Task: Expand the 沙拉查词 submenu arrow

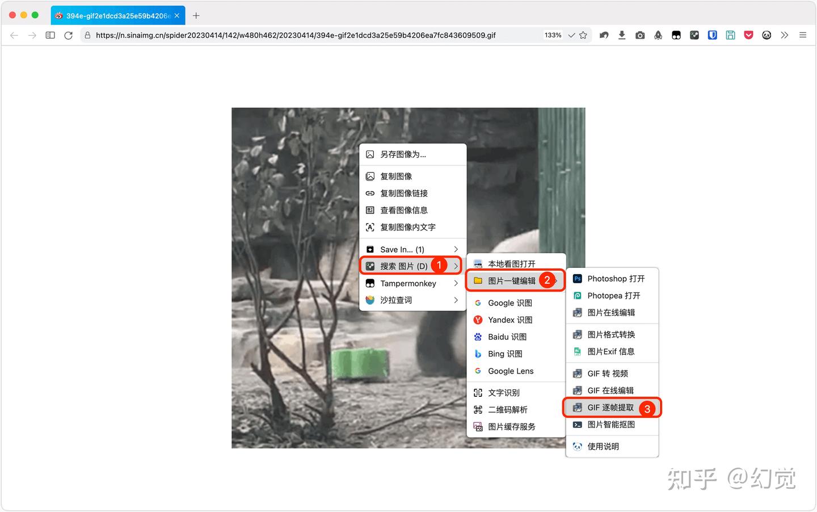Action: coord(456,300)
